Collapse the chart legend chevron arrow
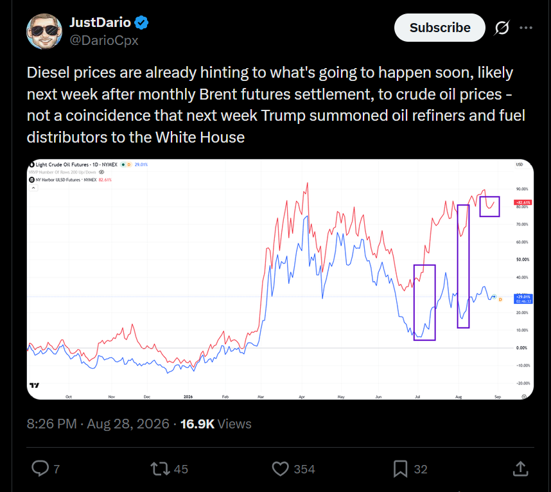Viewport: 551px width, 492px height. click(x=33, y=188)
